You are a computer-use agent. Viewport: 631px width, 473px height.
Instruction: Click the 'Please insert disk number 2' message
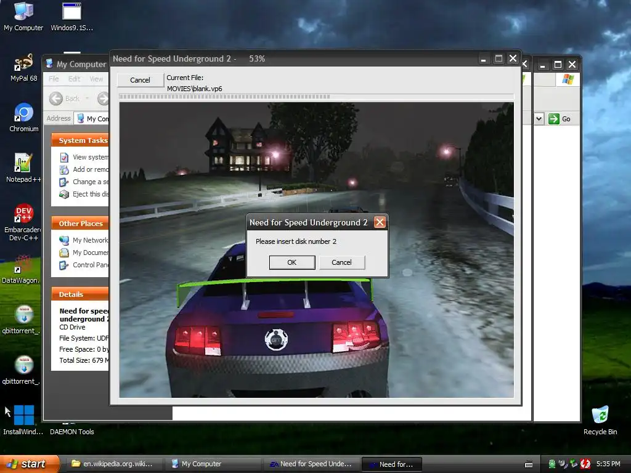click(296, 241)
